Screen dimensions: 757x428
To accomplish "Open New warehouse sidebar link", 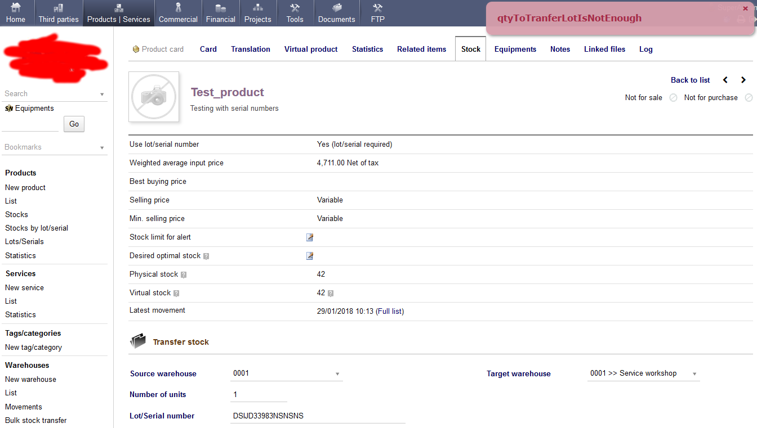I will point(30,379).
